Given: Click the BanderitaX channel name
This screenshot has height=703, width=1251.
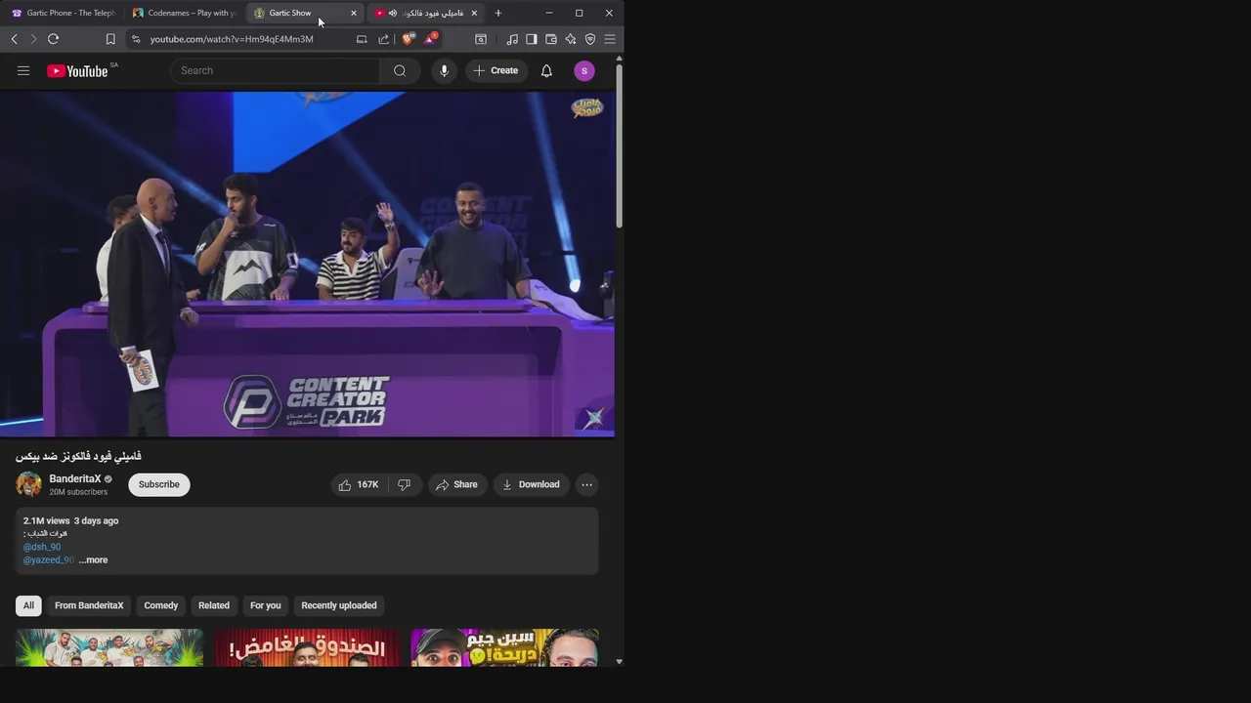Looking at the screenshot, I should pyautogui.click(x=75, y=479).
